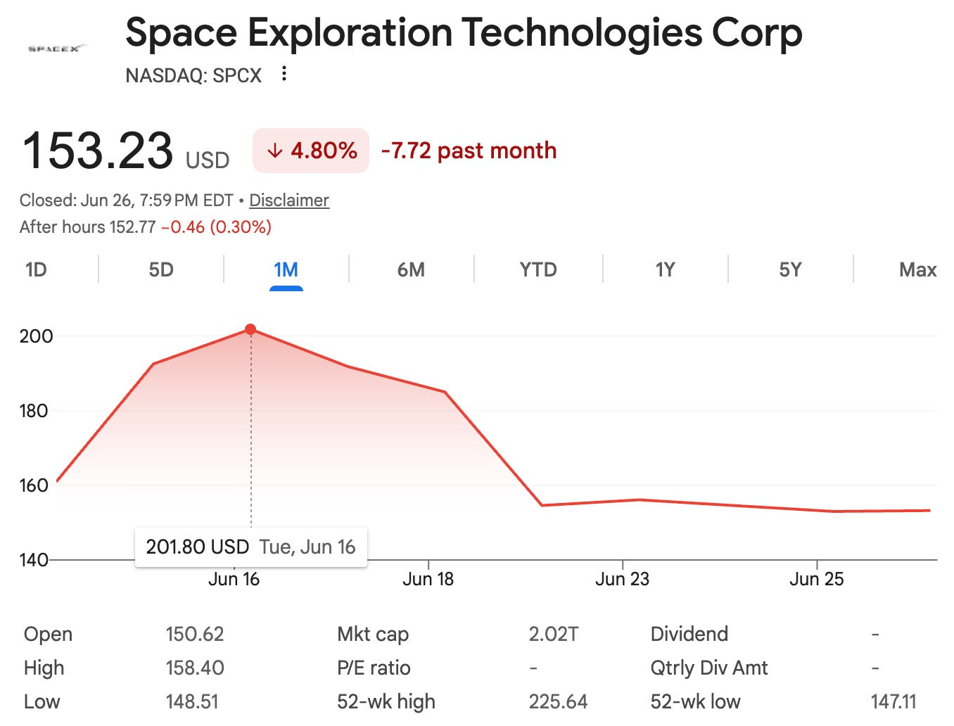The height and width of the screenshot is (726, 954).
Task: Click the Jun 18 axis label
Action: coord(428,579)
